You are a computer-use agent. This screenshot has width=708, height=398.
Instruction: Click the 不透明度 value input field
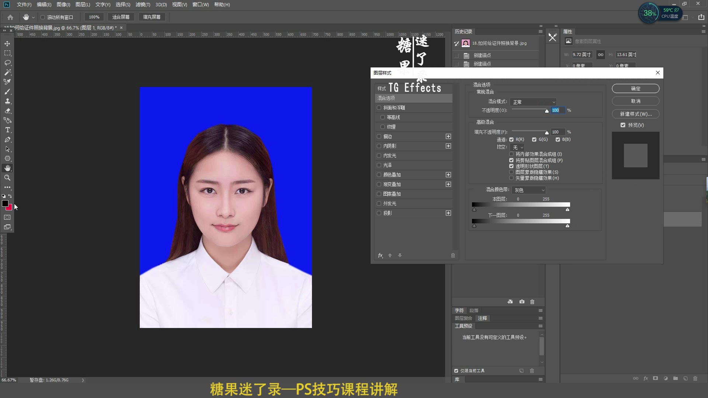[558, 110]
